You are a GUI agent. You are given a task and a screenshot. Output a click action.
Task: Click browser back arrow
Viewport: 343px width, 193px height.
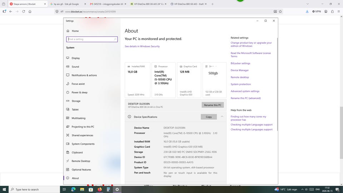11,11
